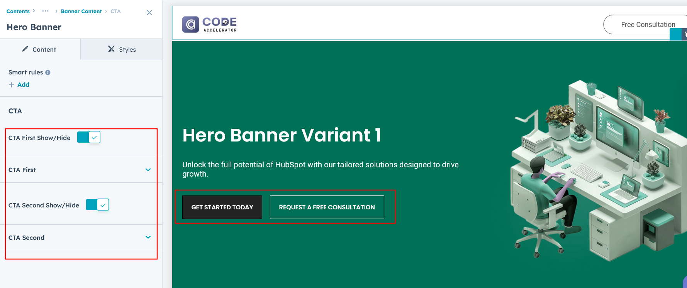Viewport: 687px width, 288px height.
Task: Click the breadcrumb ellipsis icon
Action: [x=45, y=11]
